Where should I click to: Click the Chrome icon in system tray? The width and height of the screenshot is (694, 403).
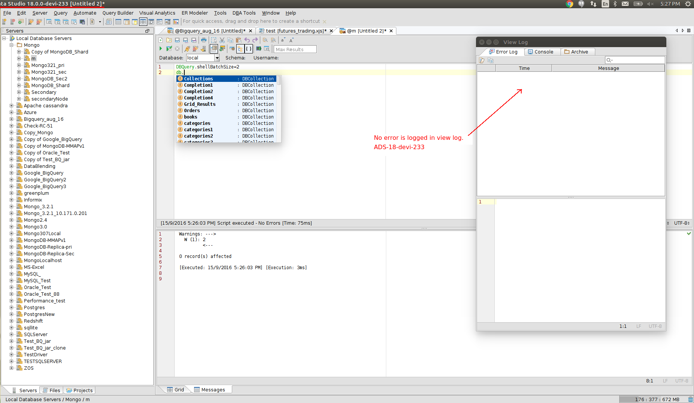point(569,4)
